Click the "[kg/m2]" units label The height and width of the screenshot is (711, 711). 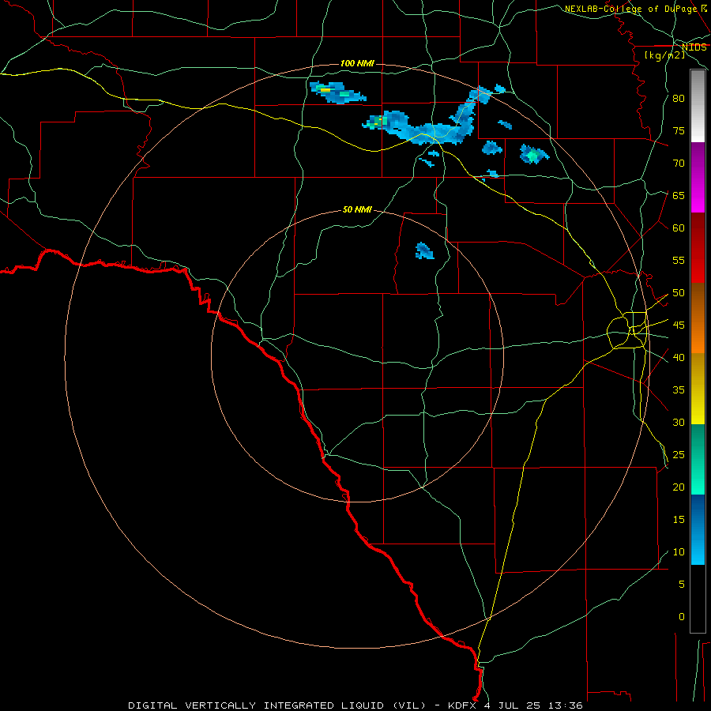664,55
